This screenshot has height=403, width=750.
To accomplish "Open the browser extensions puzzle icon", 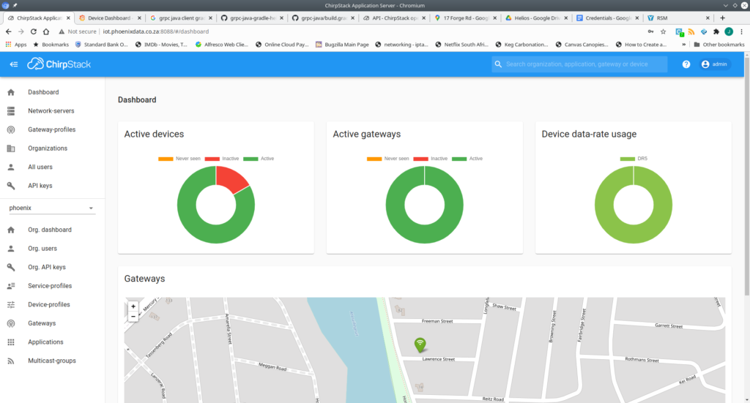I will (x=716, y=31).
